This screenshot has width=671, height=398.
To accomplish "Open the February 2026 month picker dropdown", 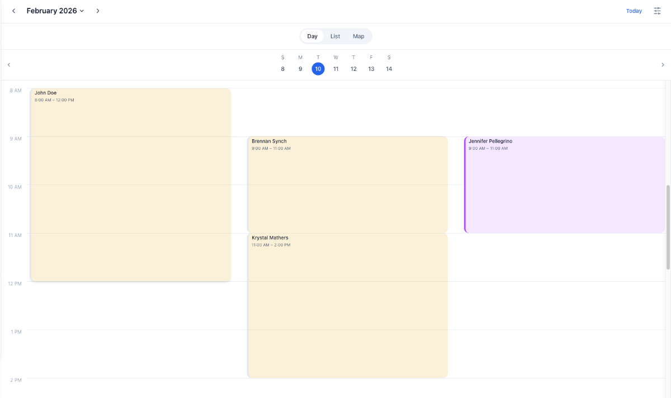I will [x=54, y=10].
